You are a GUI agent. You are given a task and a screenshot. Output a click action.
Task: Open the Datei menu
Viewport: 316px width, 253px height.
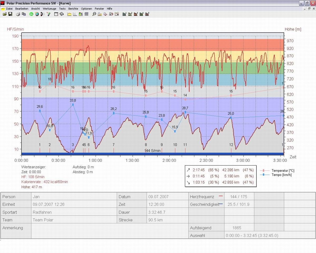[9, 9]
